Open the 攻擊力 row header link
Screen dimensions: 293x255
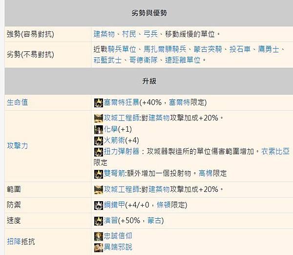click(17, 146)
